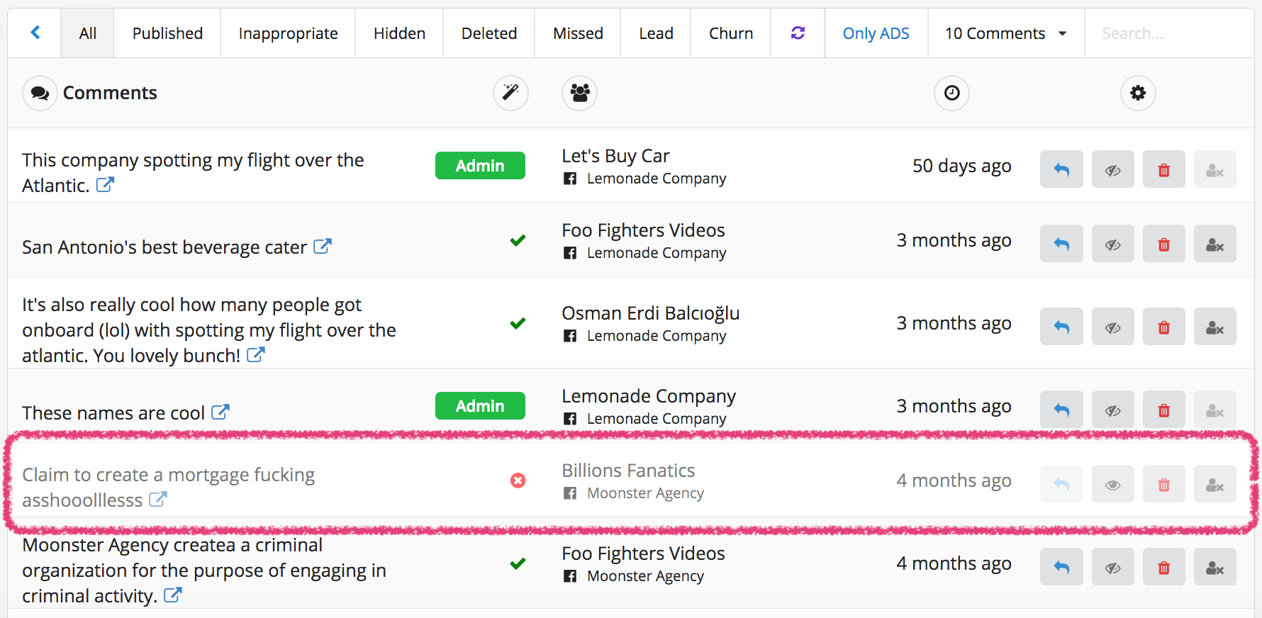1262x618 pixels.
Task: Open the All comments tab
Action: 88,33
